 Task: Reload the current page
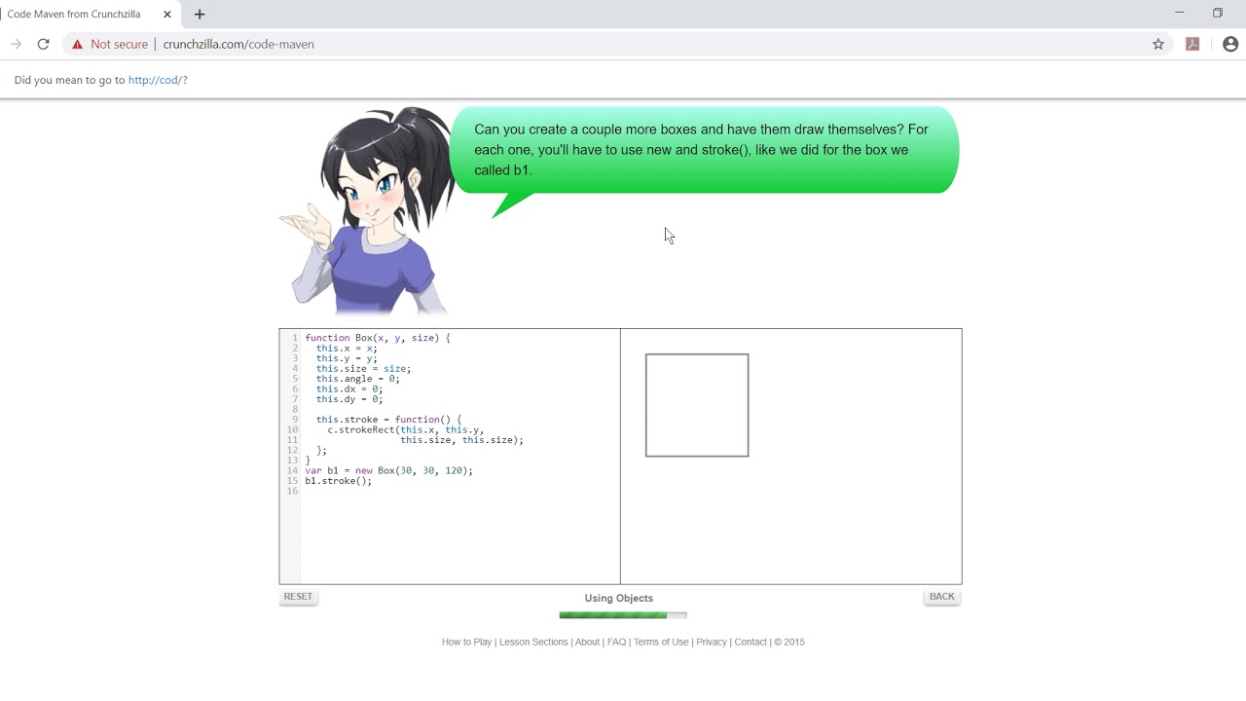[x=43, y=44]
